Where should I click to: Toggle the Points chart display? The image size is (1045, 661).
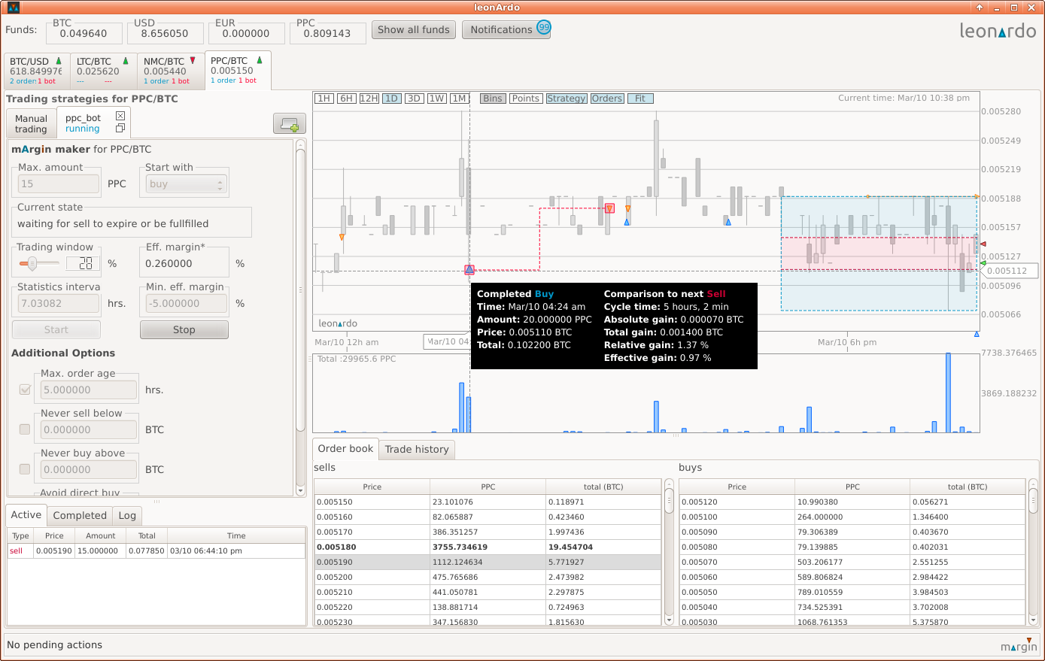pos(525,99)
